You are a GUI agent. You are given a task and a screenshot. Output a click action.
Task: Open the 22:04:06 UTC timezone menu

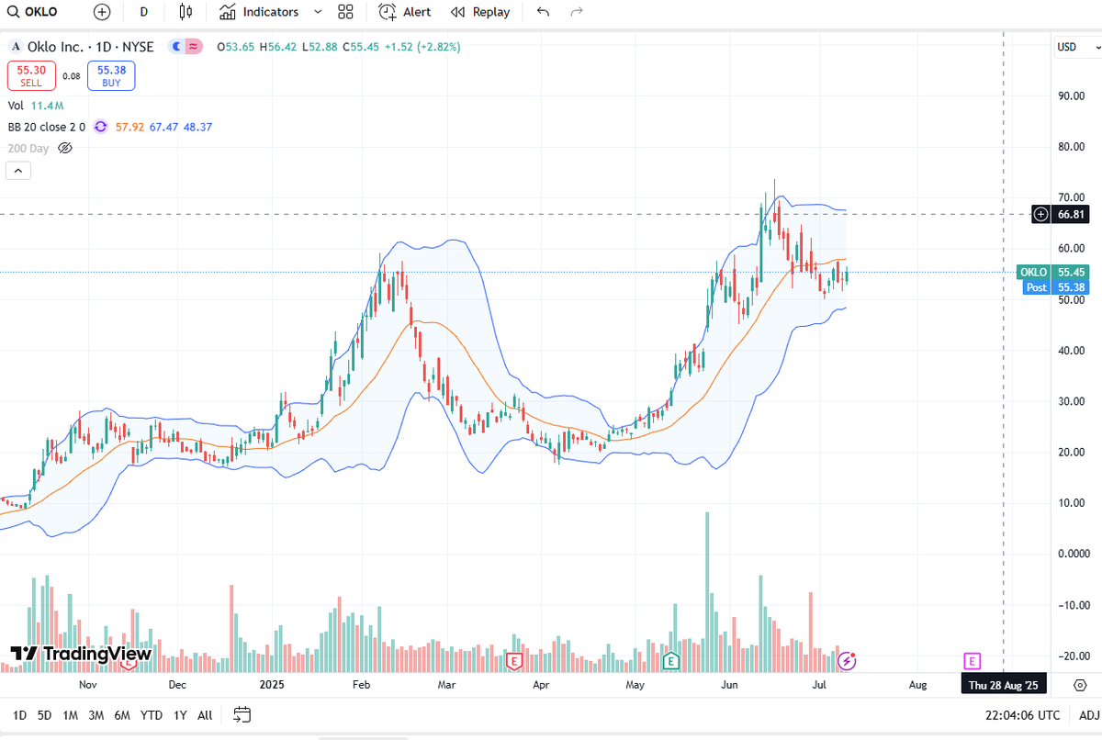tap(1022, 715)
